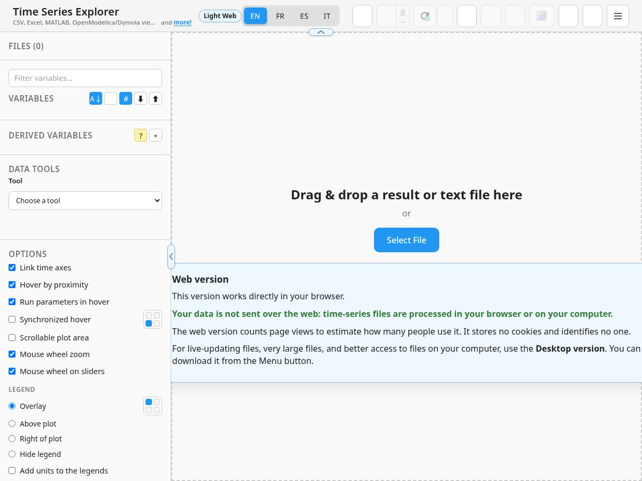Enable Scrollable plot area
The height and width of the screenshot is (481, 642).
[12, 338]
